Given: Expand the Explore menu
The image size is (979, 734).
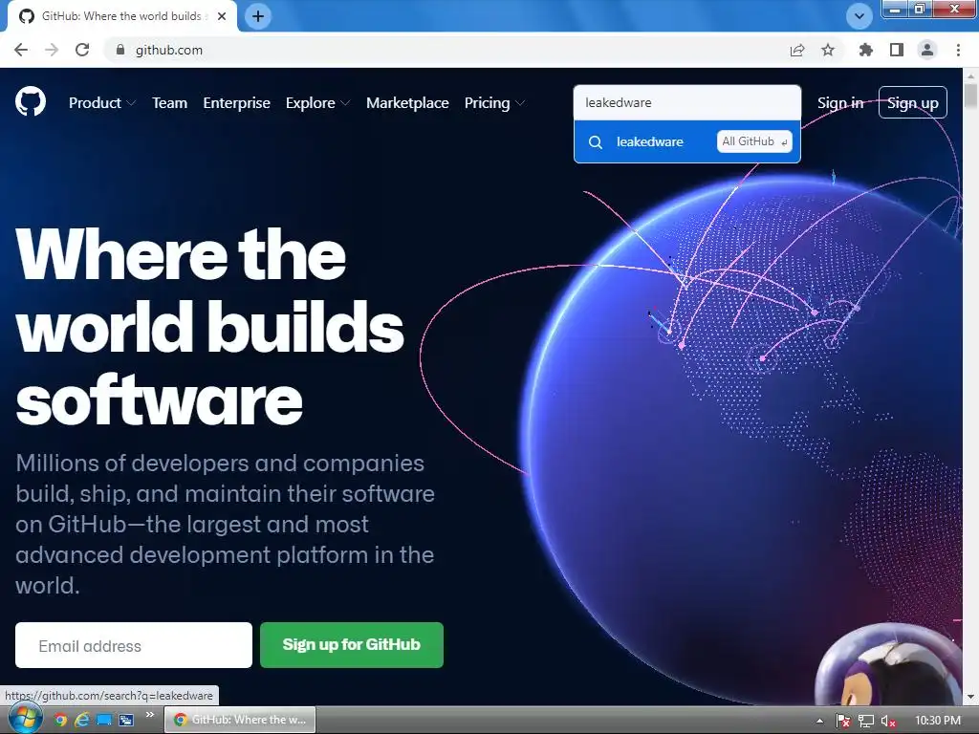Looking at the screenshot, I should [317, 103].
